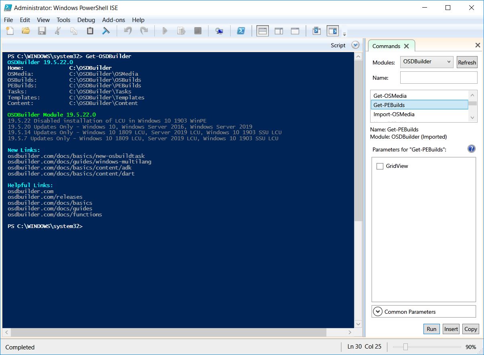484x355 pixels.
Task: Clear the console pane
Action: tap(106, 31)
